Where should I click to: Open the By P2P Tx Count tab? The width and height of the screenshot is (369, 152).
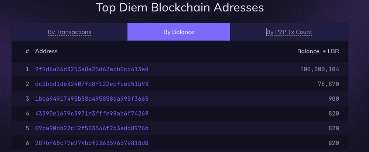tap(289, 32)
